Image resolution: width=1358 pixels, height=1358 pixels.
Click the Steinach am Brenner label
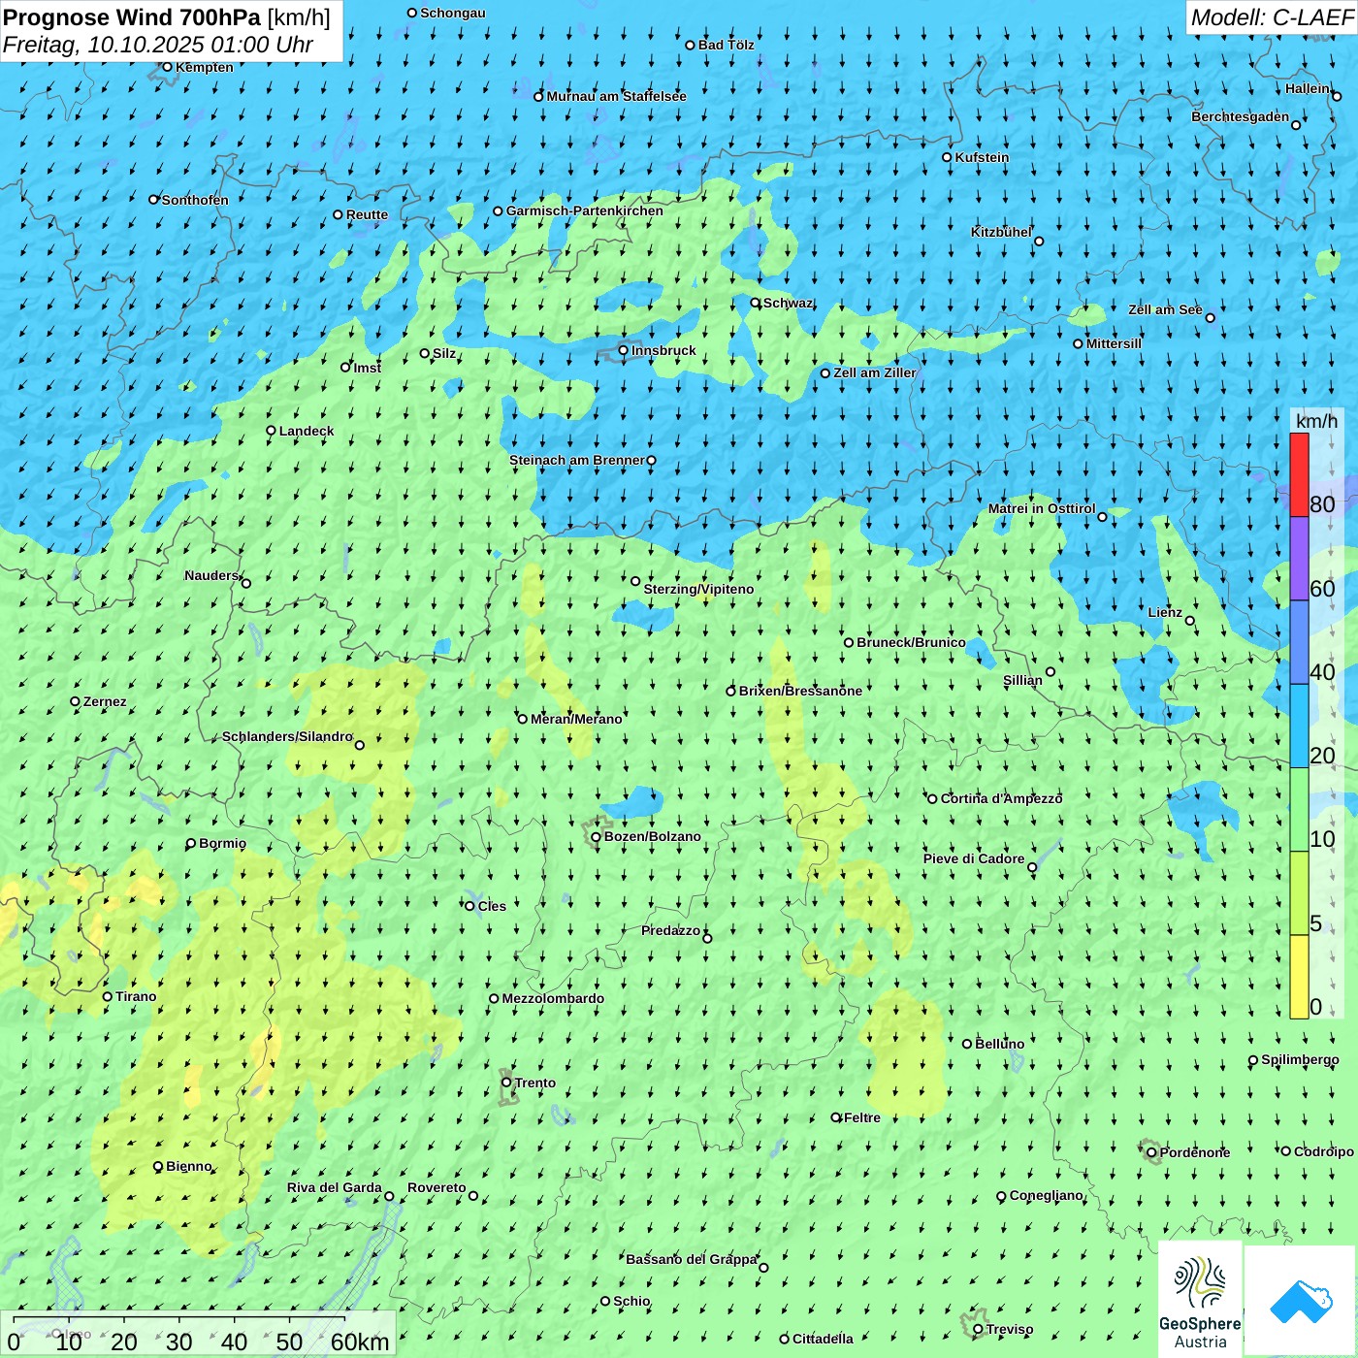coord(577,460)
